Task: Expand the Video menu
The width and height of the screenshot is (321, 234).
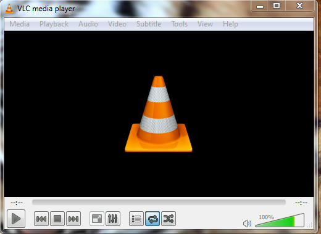Action: tap(117, 24)
